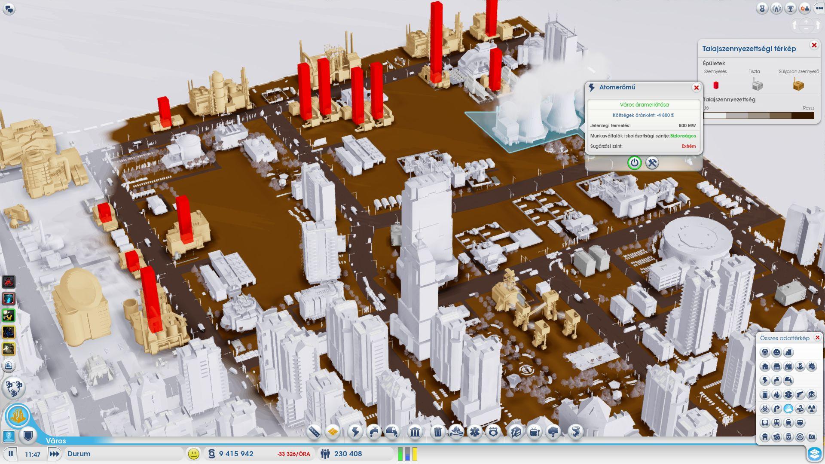
Task: Open the Zones build menu
Action: point(333,431)
